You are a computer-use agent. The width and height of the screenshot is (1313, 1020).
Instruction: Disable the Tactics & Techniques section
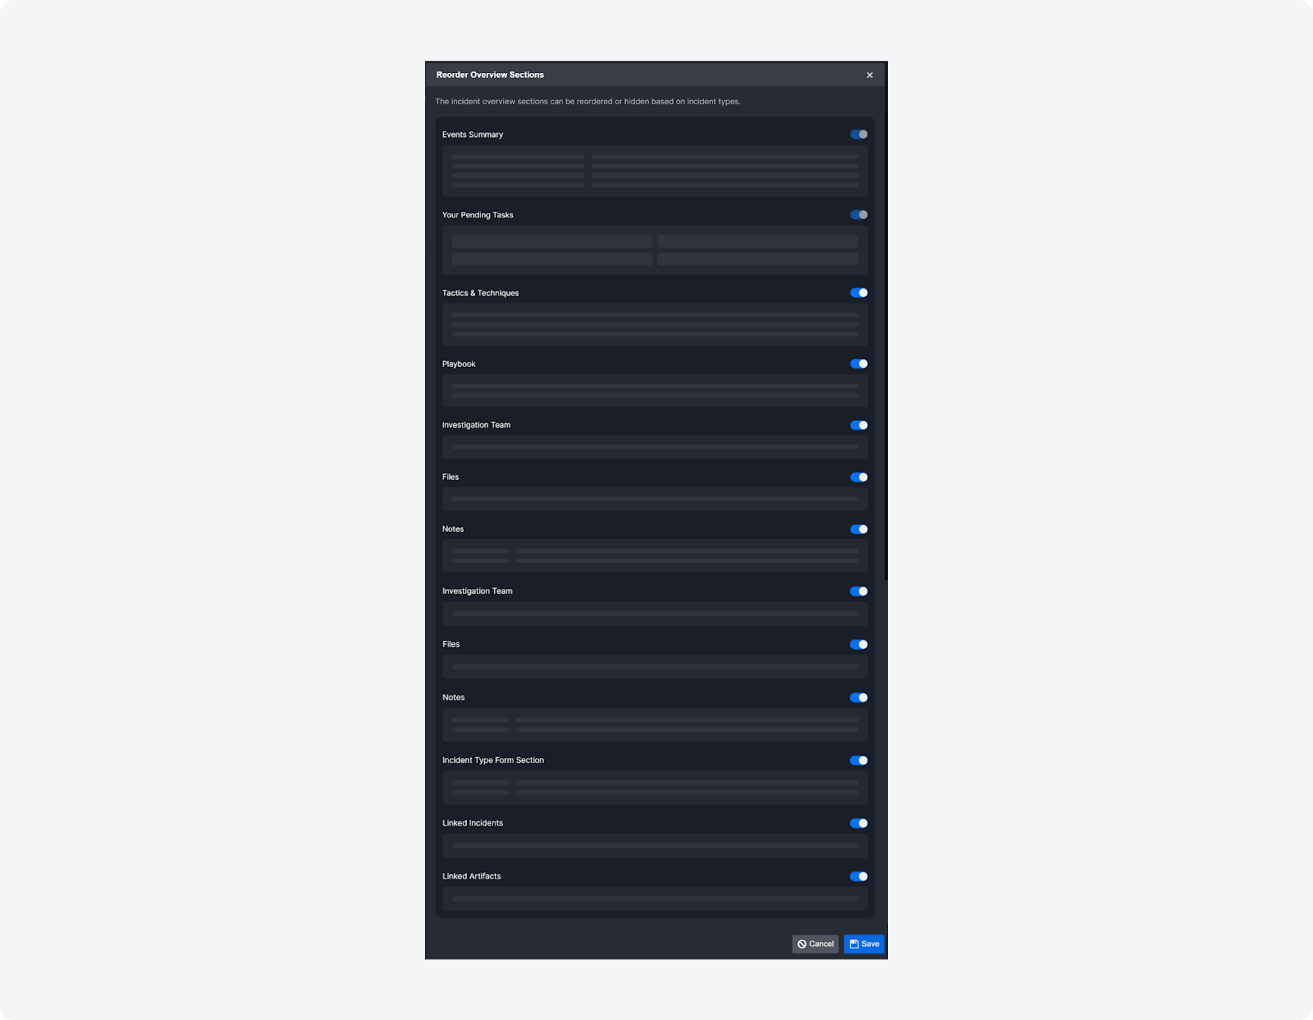859,293
